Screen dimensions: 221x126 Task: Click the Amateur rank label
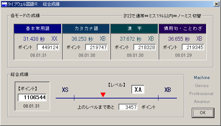(x=202, y=102)
